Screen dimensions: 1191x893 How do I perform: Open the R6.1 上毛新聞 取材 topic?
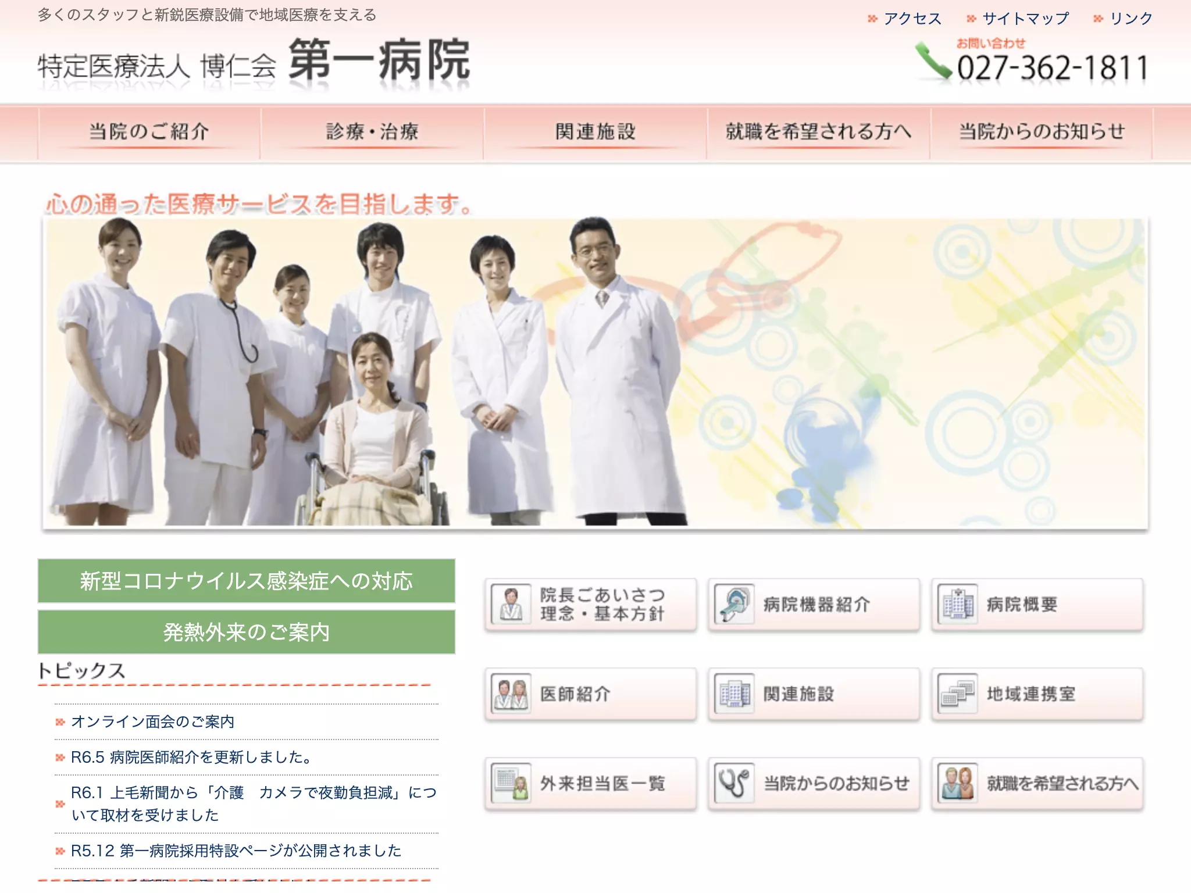tap(254, 804)
